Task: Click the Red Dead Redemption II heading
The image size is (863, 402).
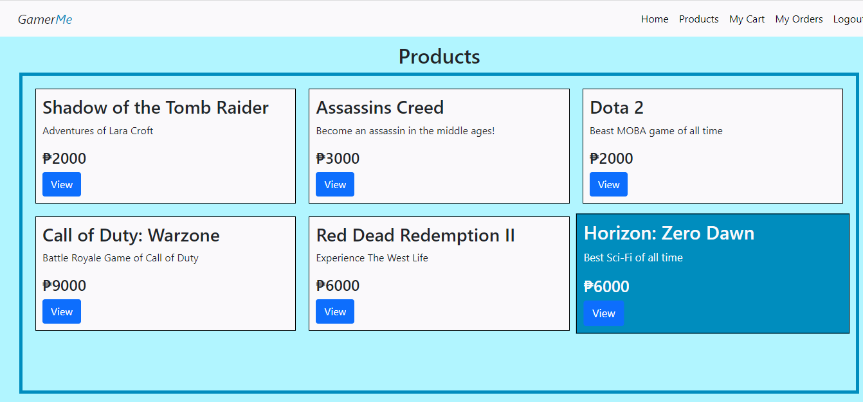Action: coord(415,236)
